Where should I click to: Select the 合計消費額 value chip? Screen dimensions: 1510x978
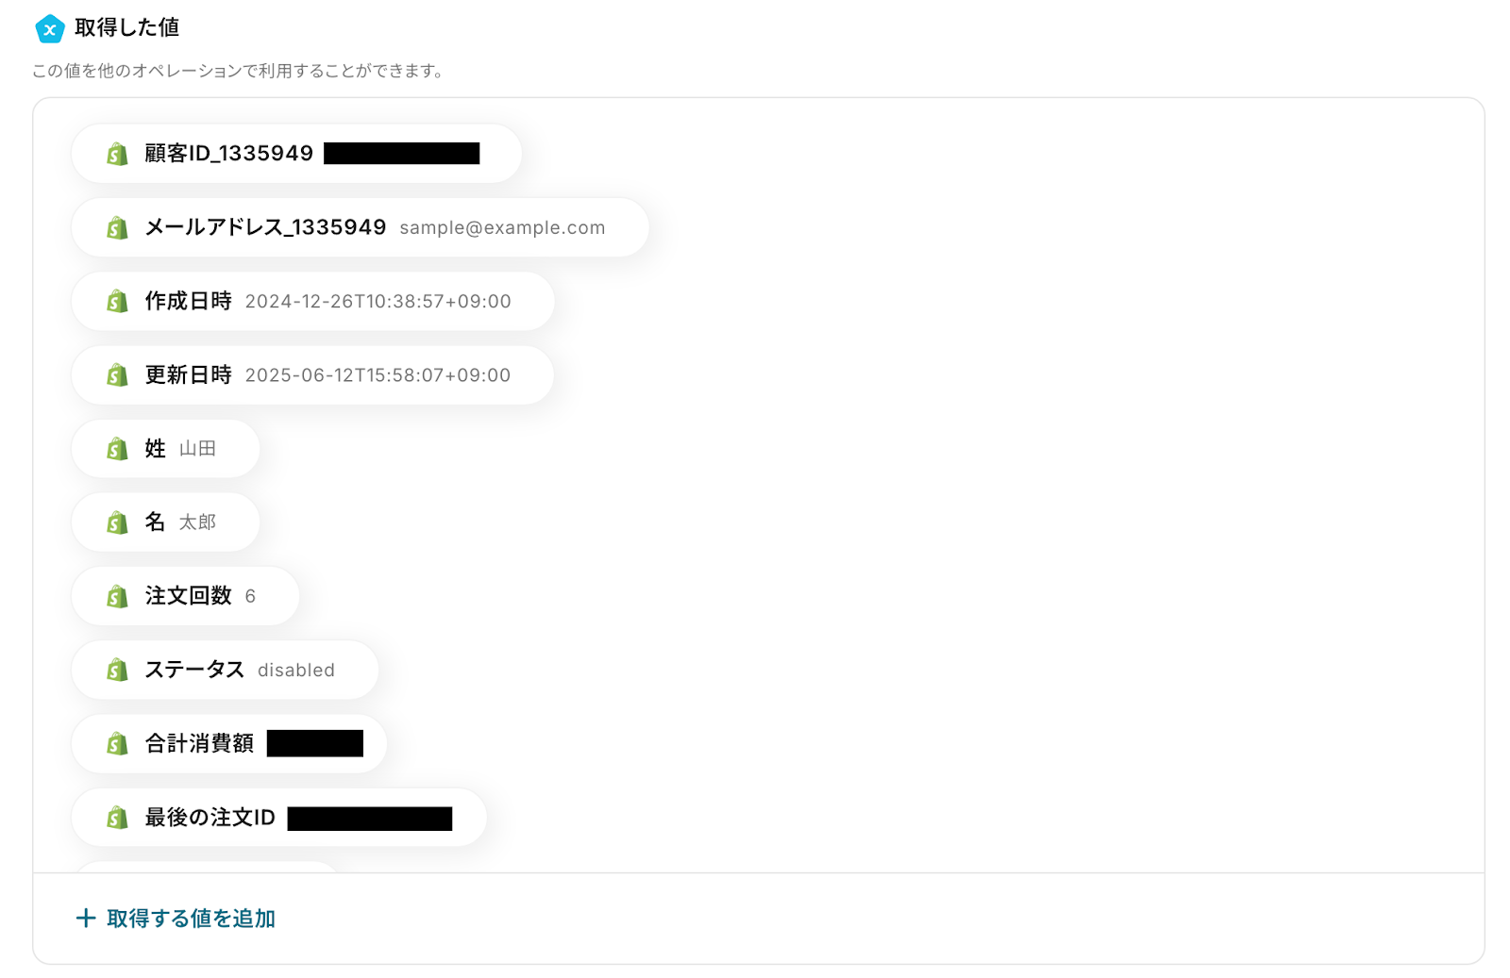(x=229, y=743)
